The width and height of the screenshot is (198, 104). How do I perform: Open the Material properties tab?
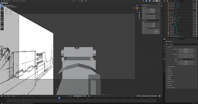click(x=164, y=72)
